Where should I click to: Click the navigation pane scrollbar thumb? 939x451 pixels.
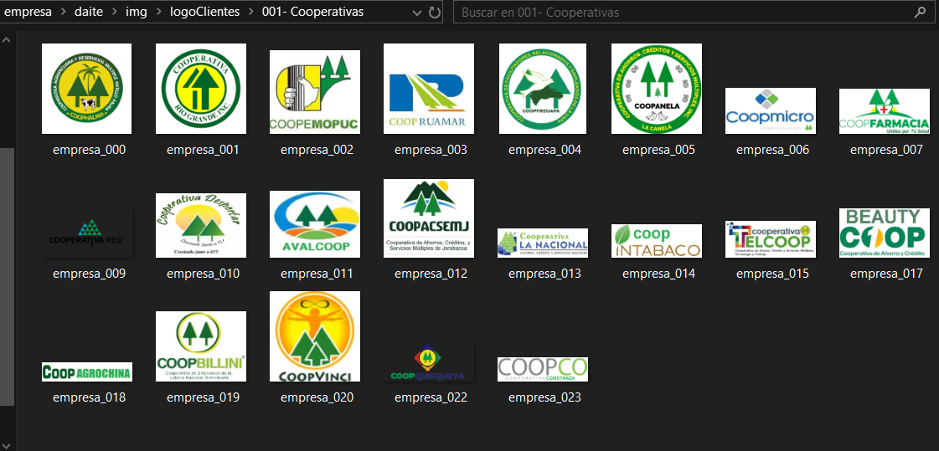click(7, 275)
